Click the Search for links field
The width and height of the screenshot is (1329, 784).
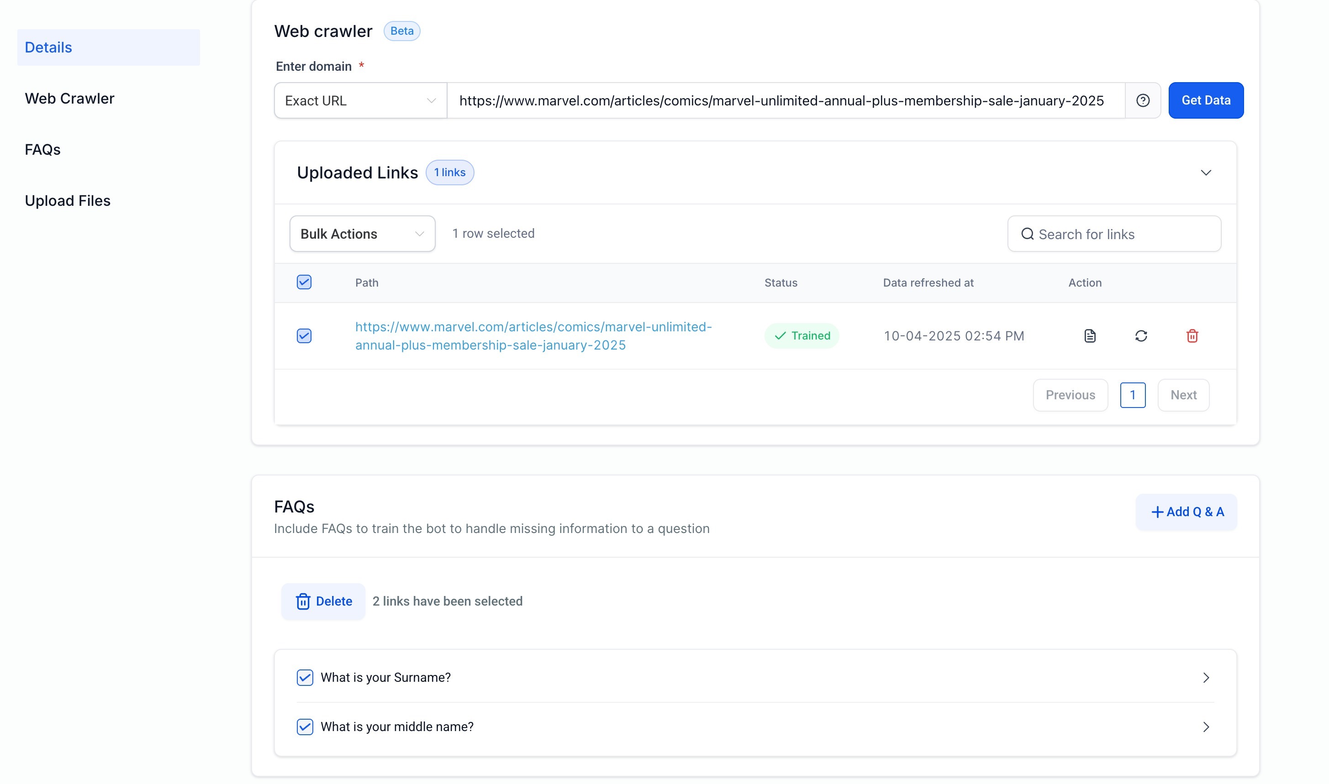pyautogui.click(x=1123, y=234)
